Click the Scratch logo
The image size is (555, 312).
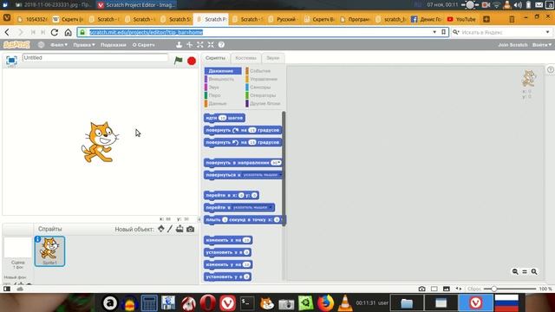(16, 44)
